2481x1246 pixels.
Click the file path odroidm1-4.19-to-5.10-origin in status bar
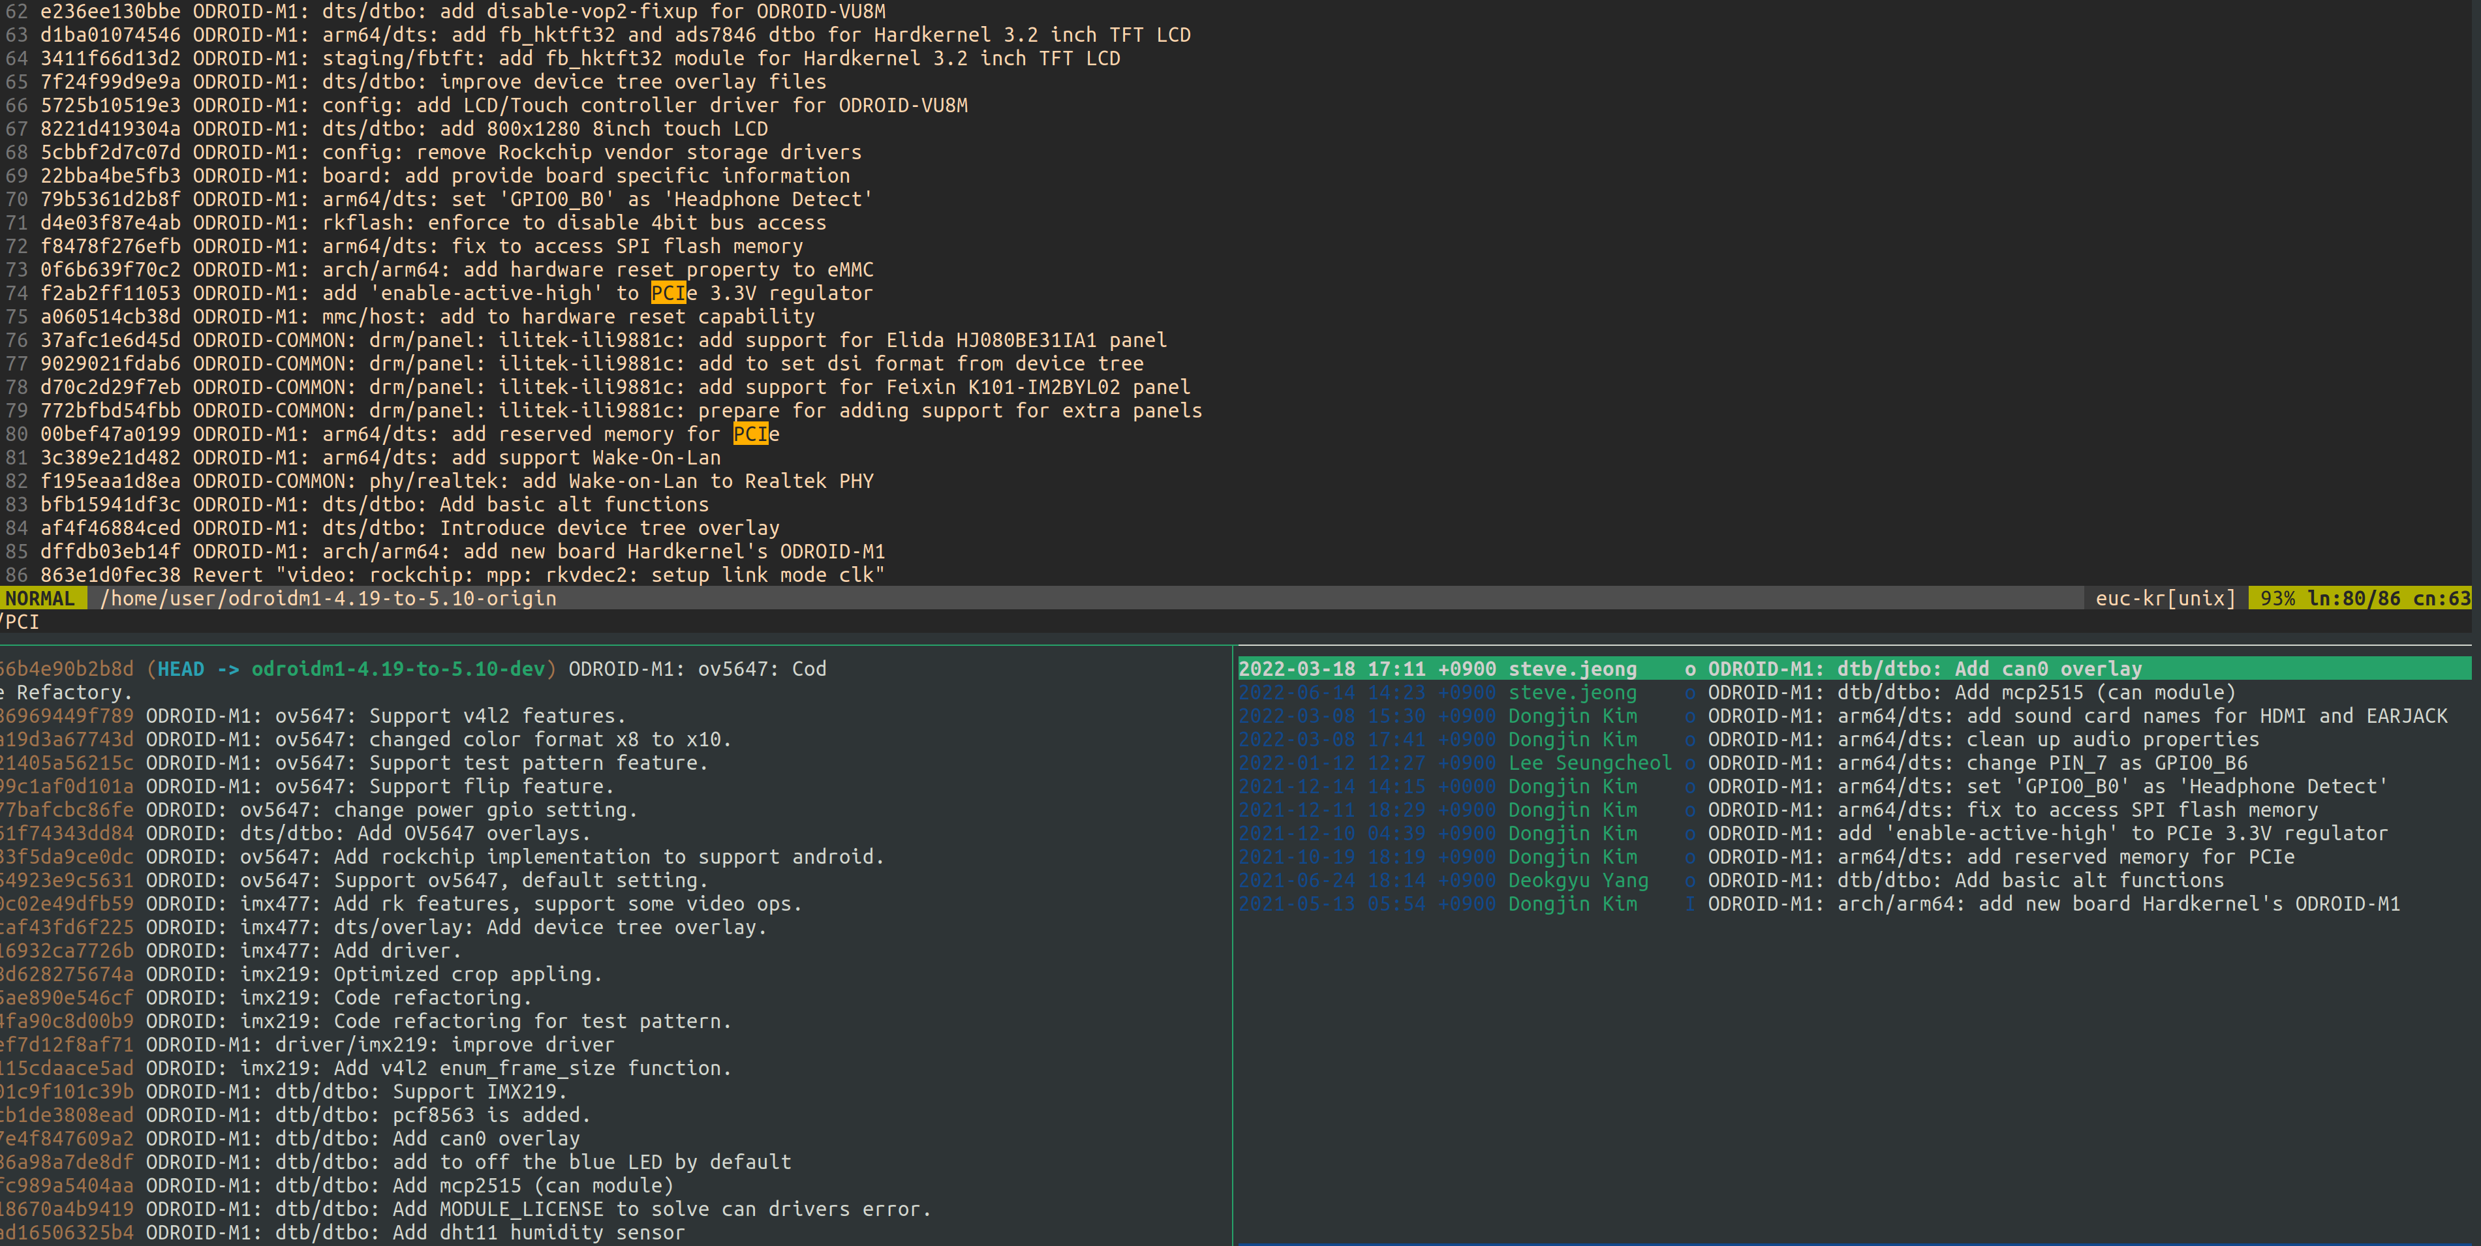click(328, 598)
